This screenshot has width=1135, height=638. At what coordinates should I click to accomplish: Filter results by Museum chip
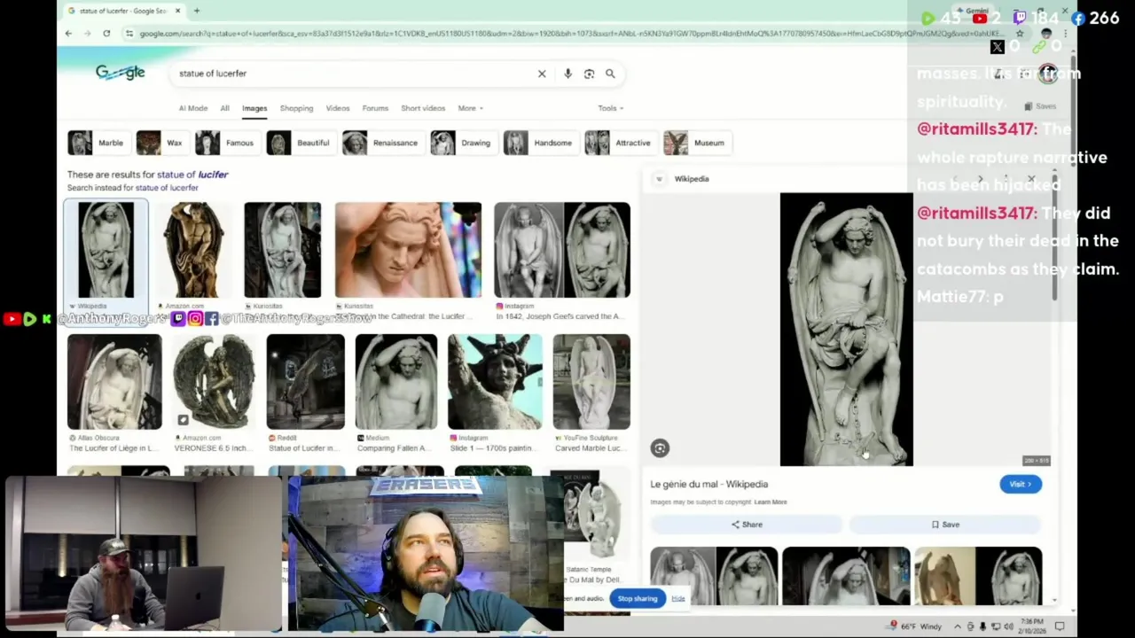pos(696,143)
